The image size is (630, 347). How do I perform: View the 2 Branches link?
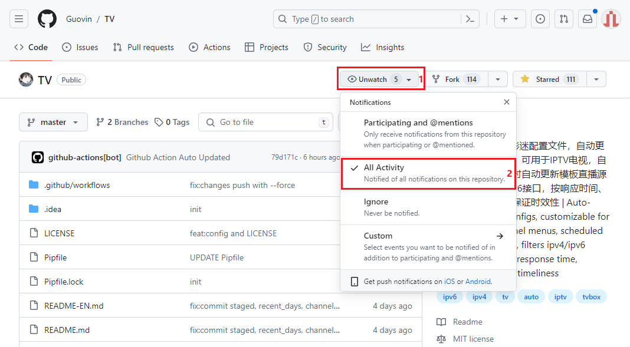(122, 122)
